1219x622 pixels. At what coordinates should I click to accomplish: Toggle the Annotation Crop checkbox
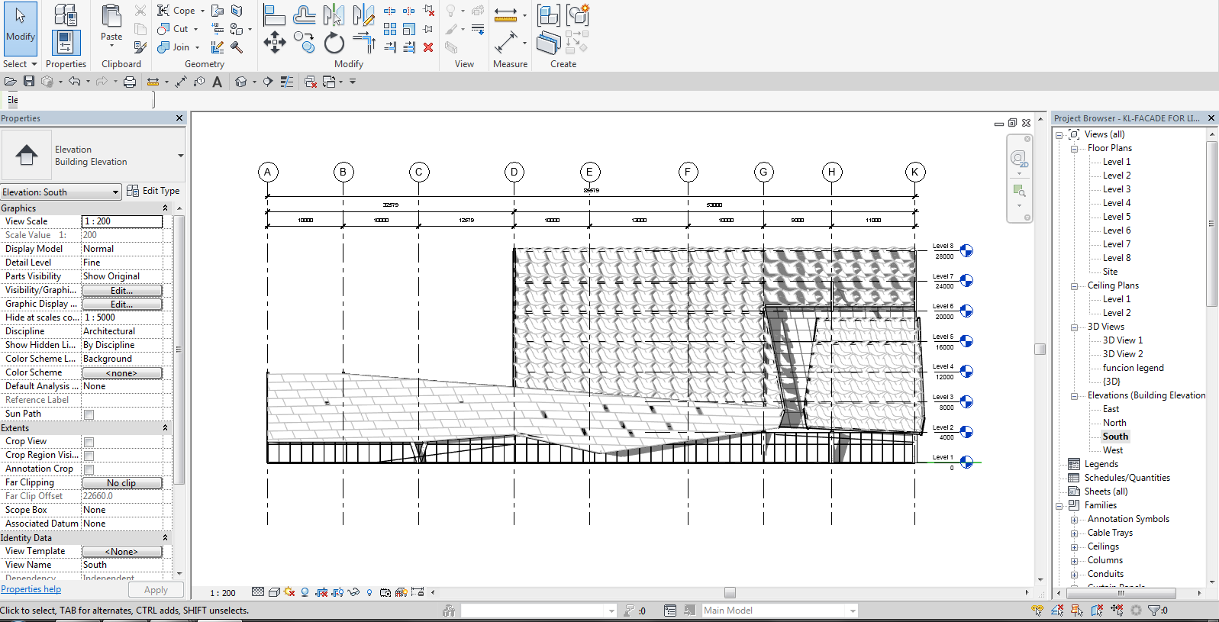(89, 469)
